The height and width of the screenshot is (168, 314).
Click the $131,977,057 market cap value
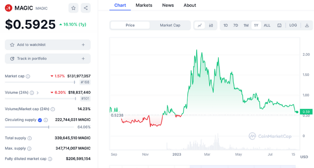pyautogui.click(x=79, y=76)
